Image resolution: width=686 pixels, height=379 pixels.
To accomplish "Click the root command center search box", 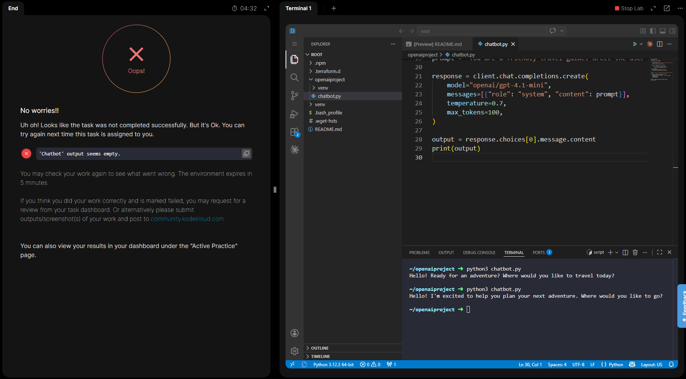I will (482, 31).
